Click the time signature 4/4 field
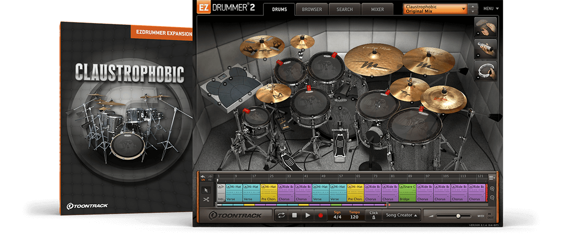The image size is (563, 242). (x=337, y=215)
